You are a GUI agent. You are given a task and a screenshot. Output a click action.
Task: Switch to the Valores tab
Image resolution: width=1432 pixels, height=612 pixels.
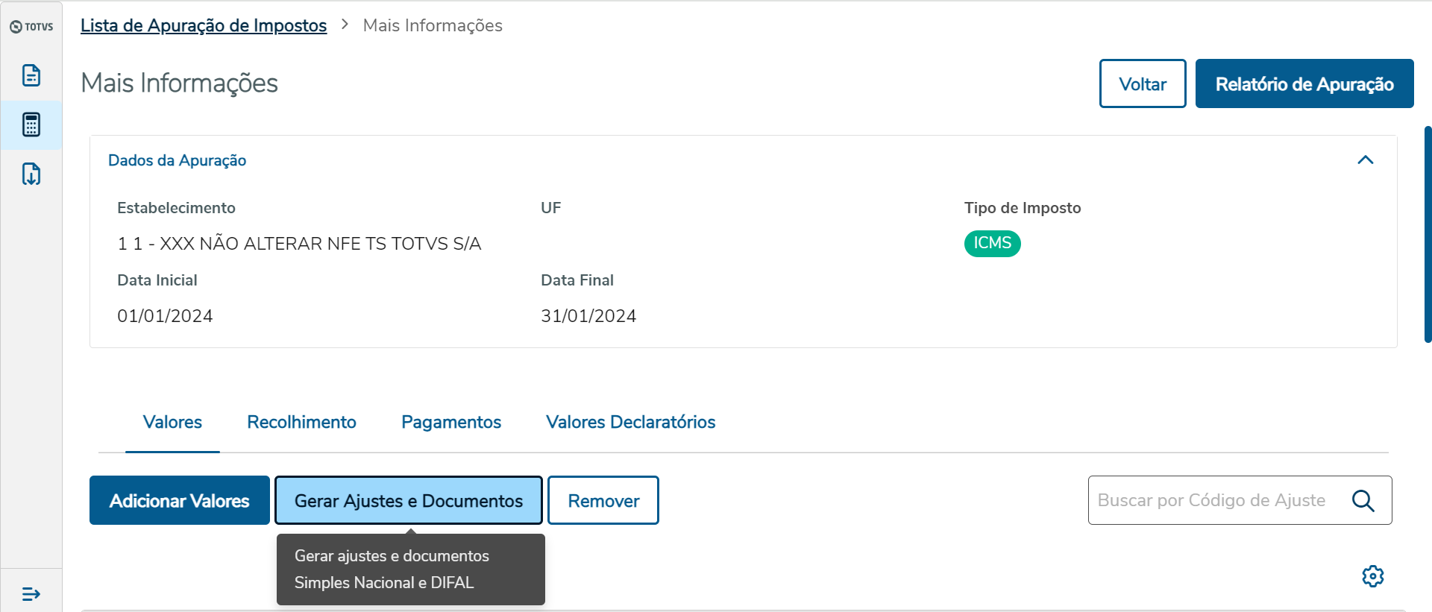click(x=172, y=423)
